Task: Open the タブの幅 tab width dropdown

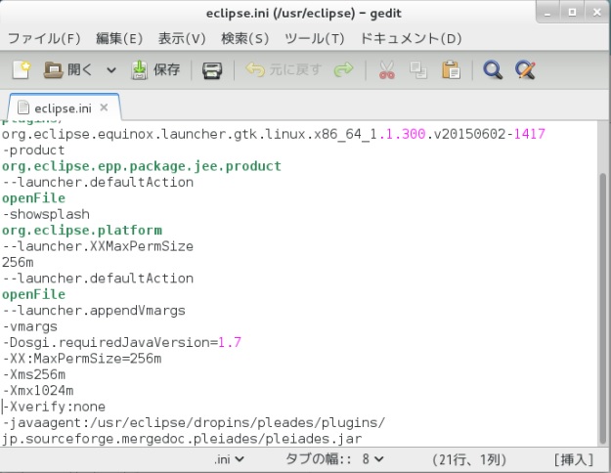Action: point(334,458)
